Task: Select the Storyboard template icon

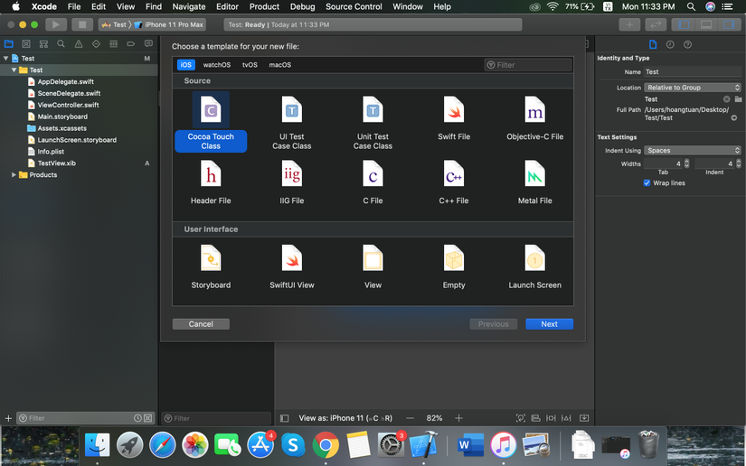Action: point(211,259)
